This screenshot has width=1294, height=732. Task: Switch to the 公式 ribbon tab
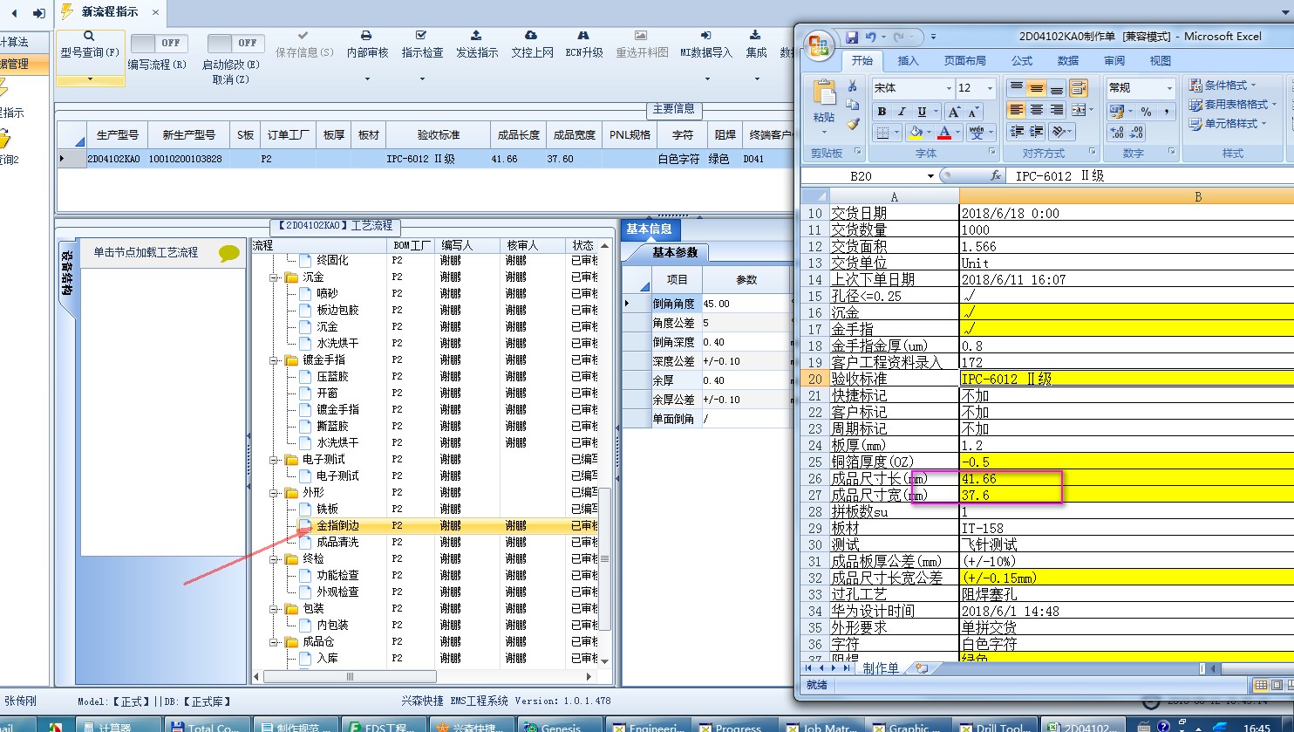point(1022,61)
